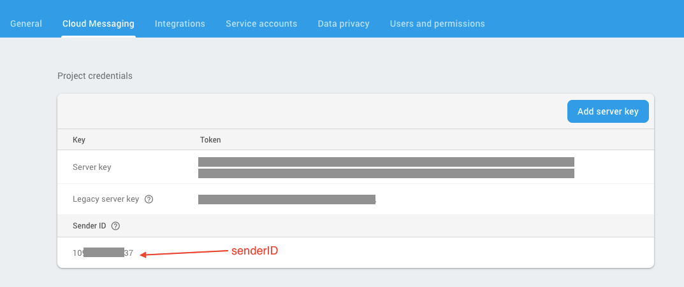Click the redacted Legacy server key token
The height and width of the screenshot is (287, 684).
(287, 199)
